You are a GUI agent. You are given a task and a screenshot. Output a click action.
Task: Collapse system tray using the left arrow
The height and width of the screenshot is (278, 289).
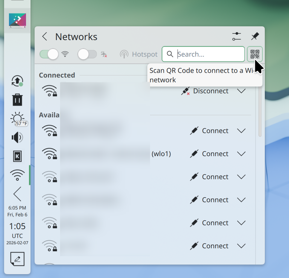click(x=17, y=194)
